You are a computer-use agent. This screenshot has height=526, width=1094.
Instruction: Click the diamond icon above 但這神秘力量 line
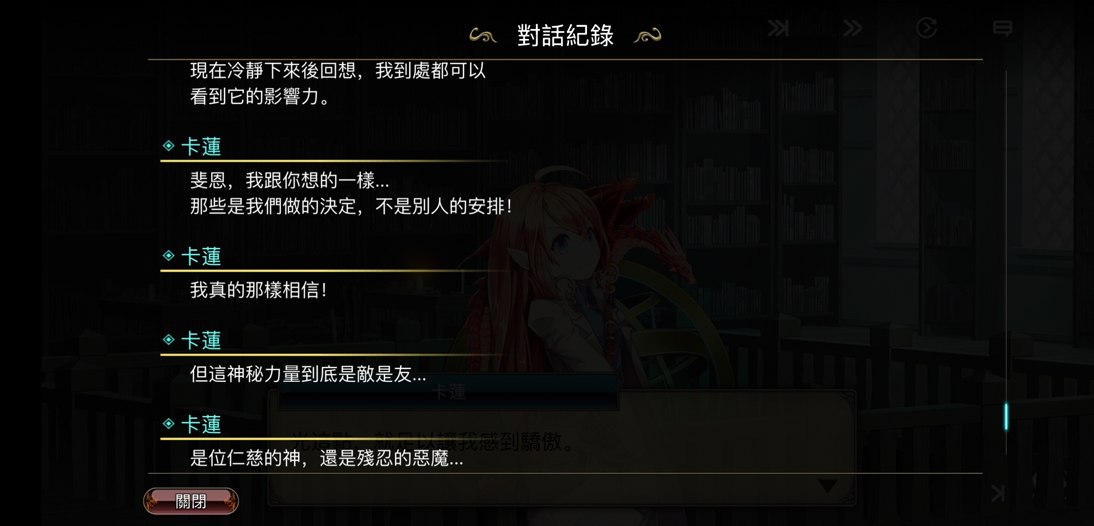click(169, 339)
